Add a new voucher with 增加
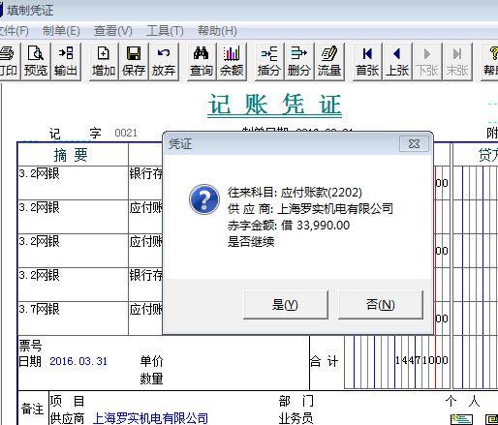This screenshot has height=425, width=498. [104, 61]
